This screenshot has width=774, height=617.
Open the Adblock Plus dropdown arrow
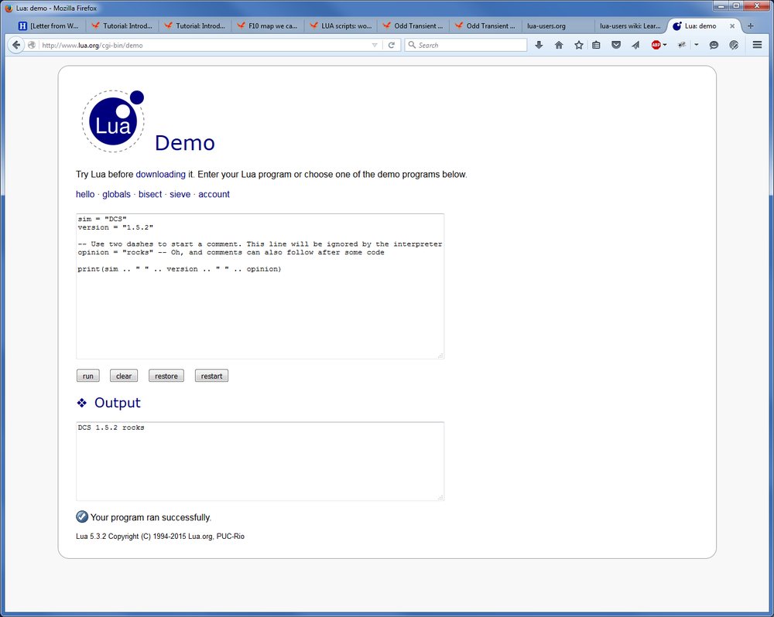point(665,45)
